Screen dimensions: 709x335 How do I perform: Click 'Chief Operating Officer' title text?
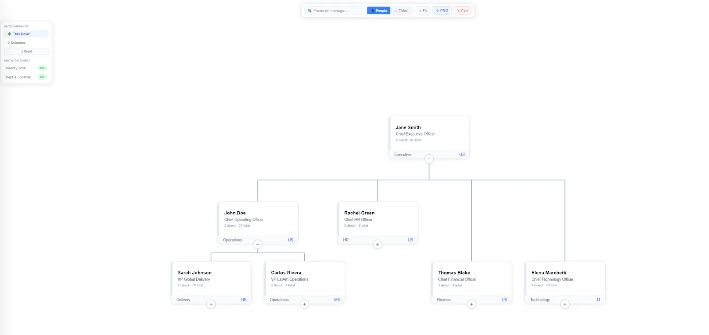click(x=244, y=220)
